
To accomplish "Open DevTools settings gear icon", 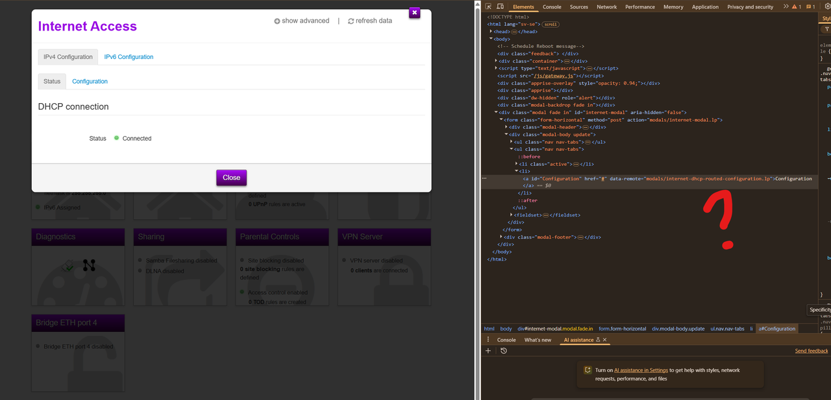I will [827, 6].
